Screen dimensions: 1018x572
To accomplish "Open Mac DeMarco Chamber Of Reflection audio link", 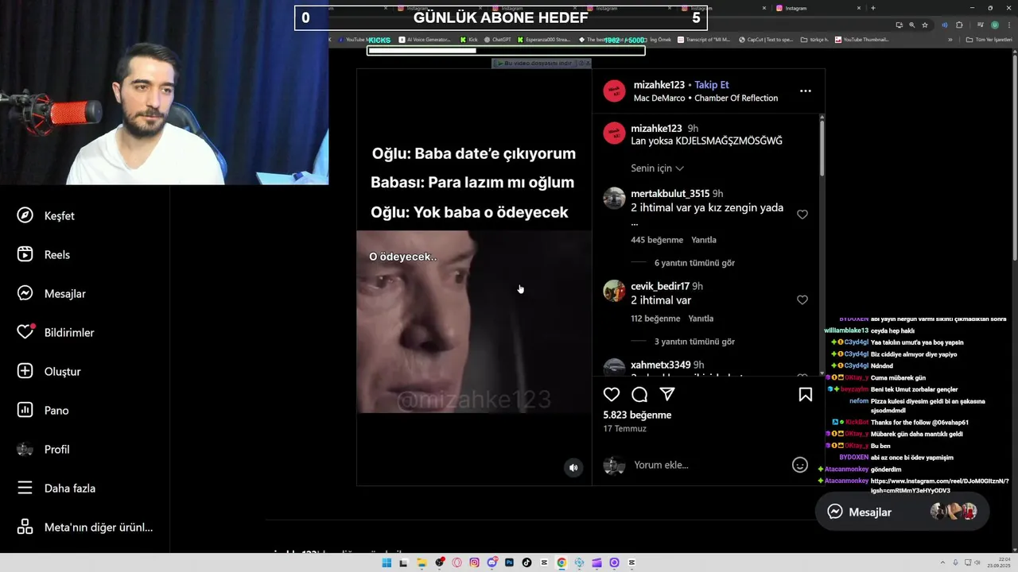I will [x=705, y=99].
